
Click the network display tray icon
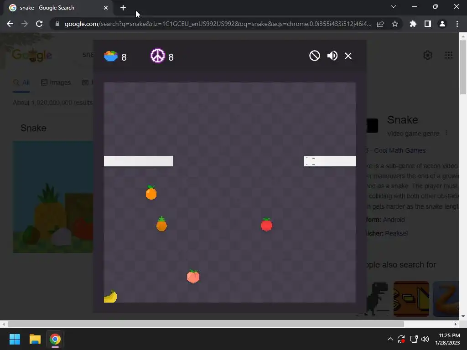pyautogui.click(x=414, y=339)
